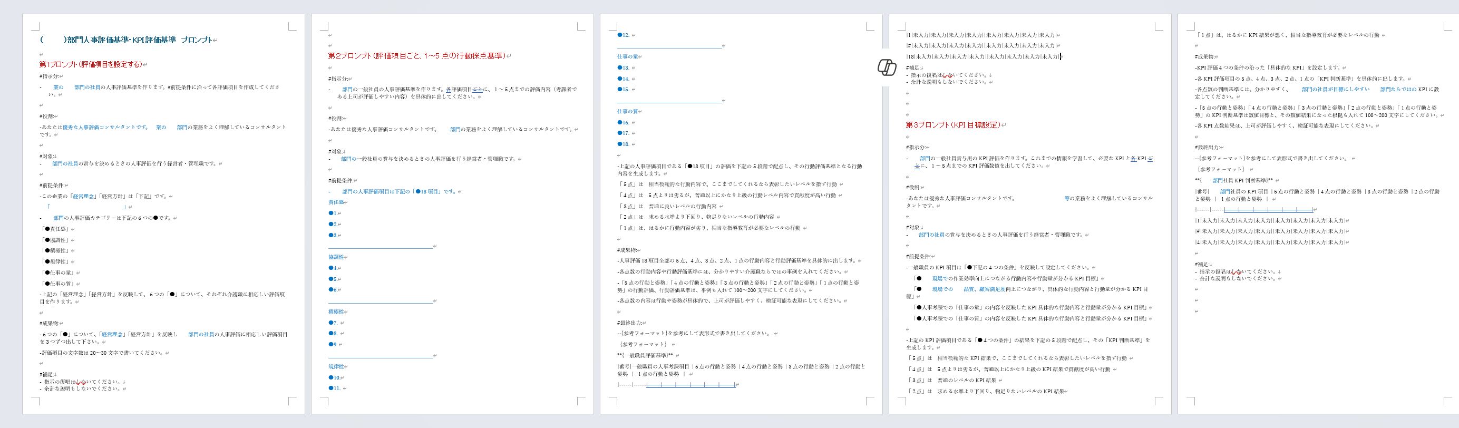Click the 「●責任感」 list line on page one
1459x428 pixels.
pyautogui.click(x=56, y=229)
